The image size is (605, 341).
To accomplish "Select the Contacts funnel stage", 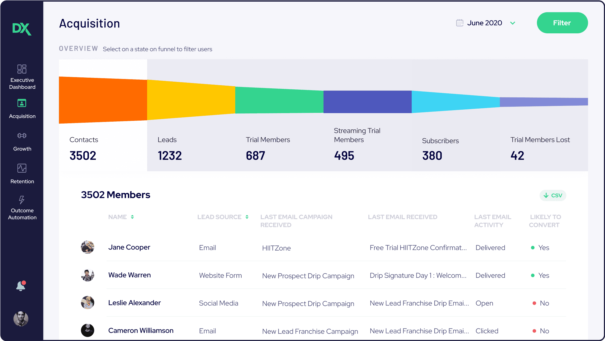I will click(103, 100).
